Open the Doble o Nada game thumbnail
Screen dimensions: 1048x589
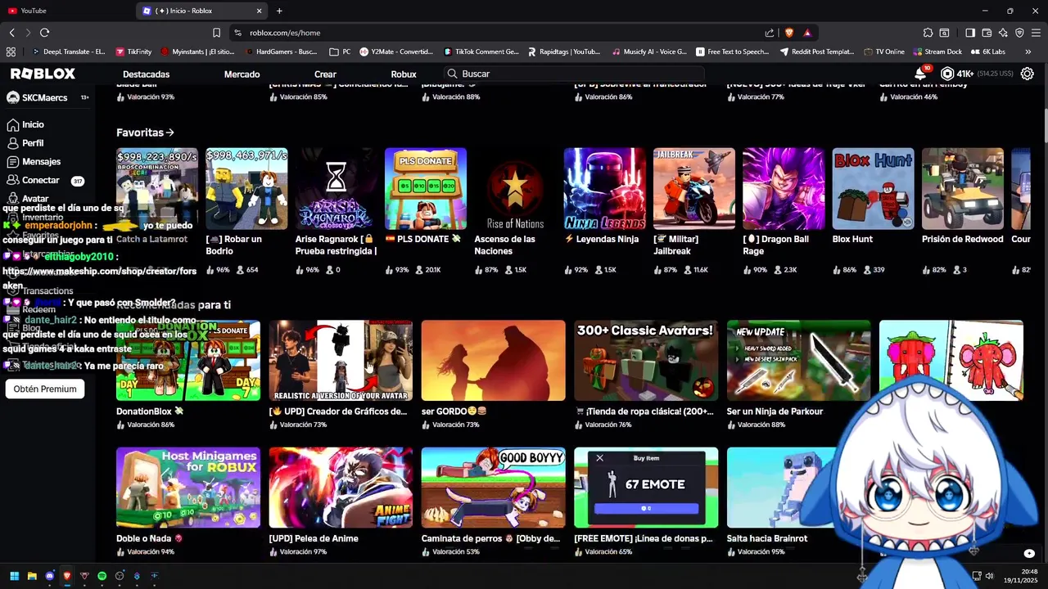tap(188, 488)
